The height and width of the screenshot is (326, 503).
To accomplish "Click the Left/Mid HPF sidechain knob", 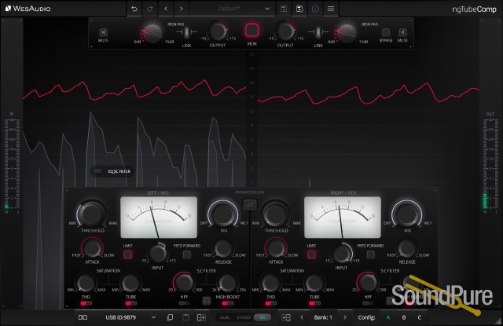I will click(x=184, y=283).
